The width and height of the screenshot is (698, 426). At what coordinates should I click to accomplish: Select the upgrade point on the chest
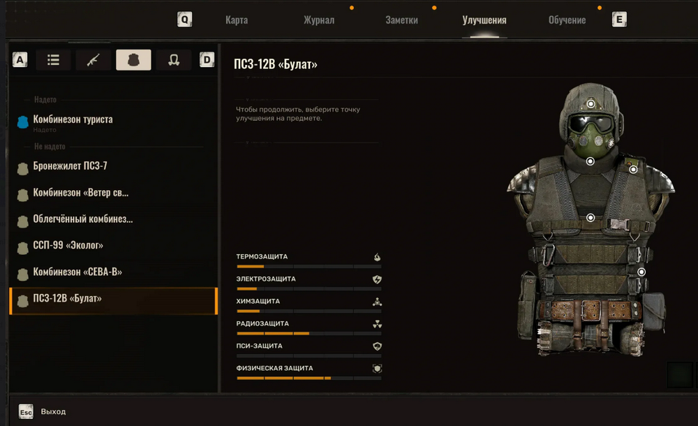[x=591, y=218]
